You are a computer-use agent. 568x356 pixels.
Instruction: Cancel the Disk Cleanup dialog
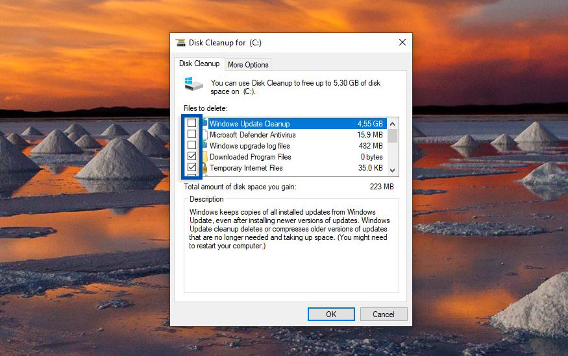coord(384,314)
